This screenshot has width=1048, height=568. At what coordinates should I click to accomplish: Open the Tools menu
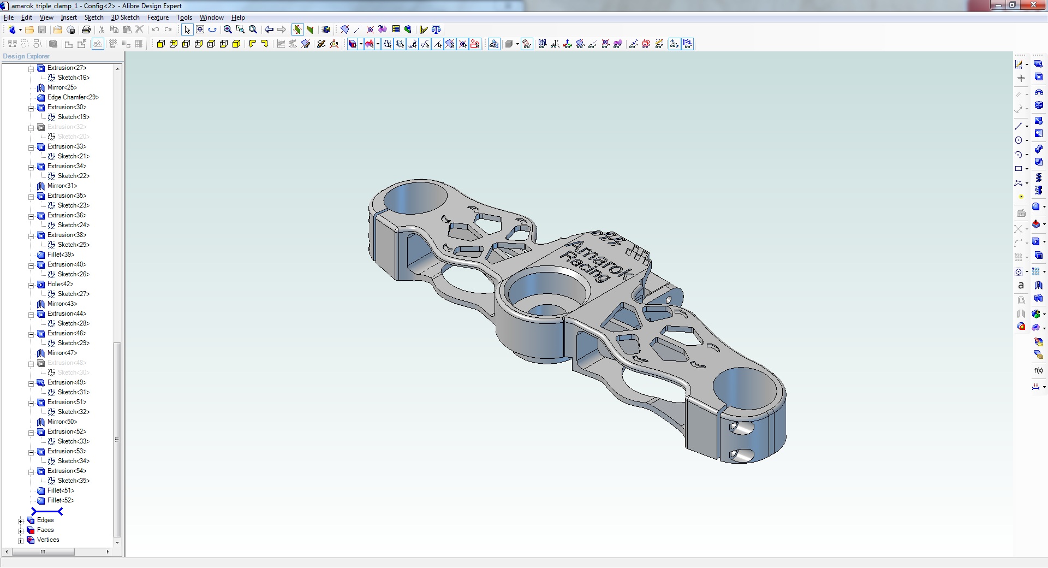(x=184, y=17)
